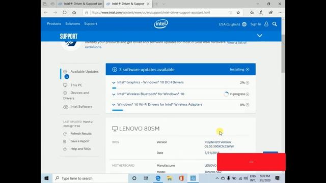Open the exclusions link
Screen dimensions: 326x183
pos(93,47)
